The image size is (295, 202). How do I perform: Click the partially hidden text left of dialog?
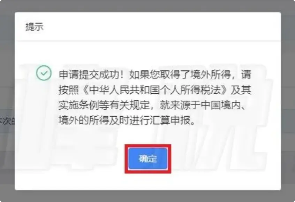coord(7,122)
